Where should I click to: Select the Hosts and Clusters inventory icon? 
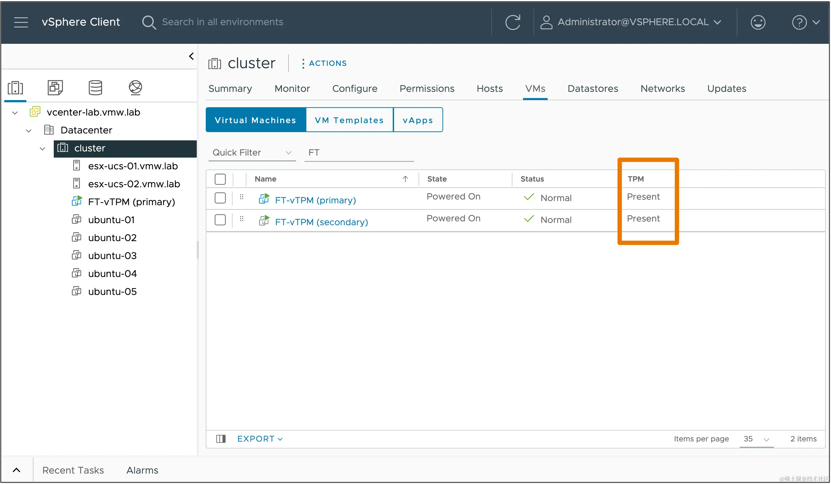(15, 87)
